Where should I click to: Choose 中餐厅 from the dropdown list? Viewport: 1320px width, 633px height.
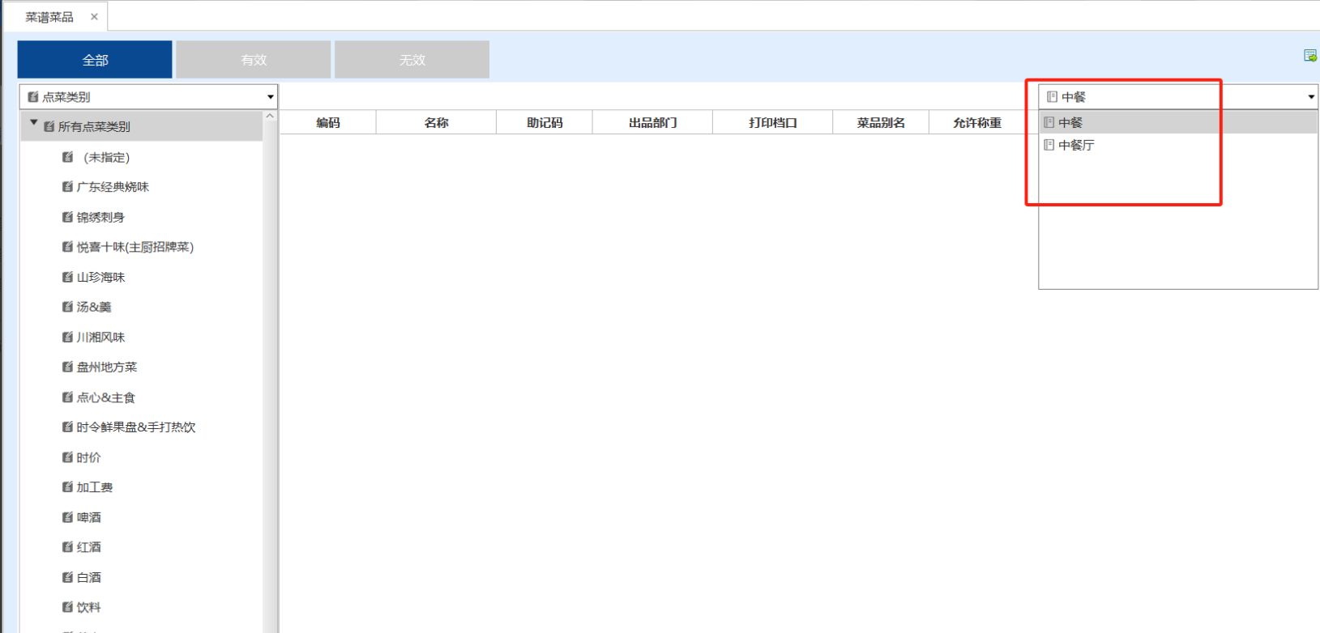click(1075, 146)
